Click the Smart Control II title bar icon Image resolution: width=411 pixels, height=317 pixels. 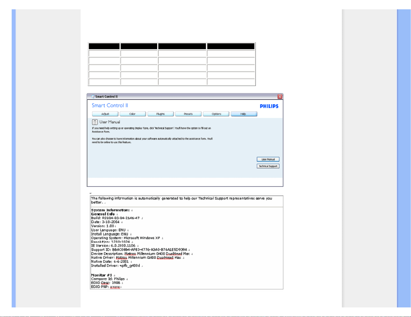tap(93, 97)
